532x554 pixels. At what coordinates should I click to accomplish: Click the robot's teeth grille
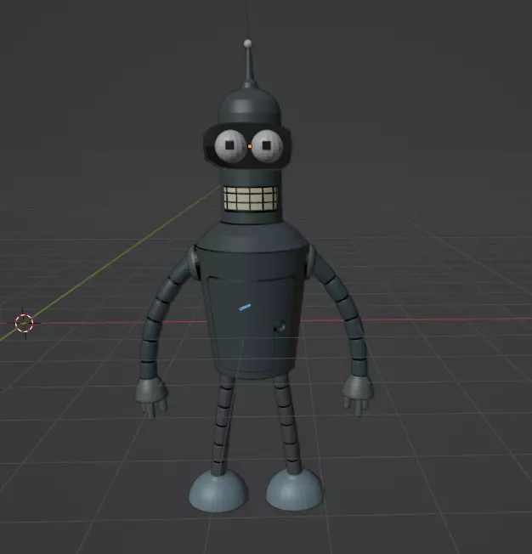[x=250, y=199]
